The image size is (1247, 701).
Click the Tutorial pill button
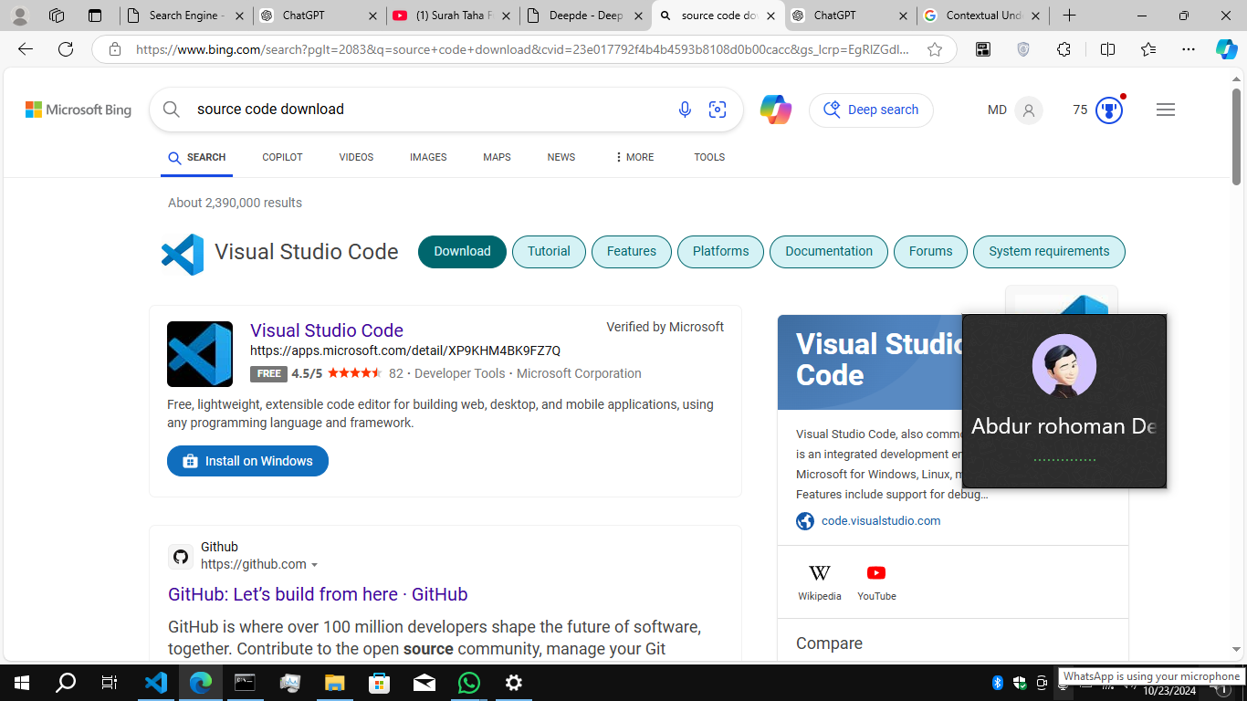[x=549, y=251]
